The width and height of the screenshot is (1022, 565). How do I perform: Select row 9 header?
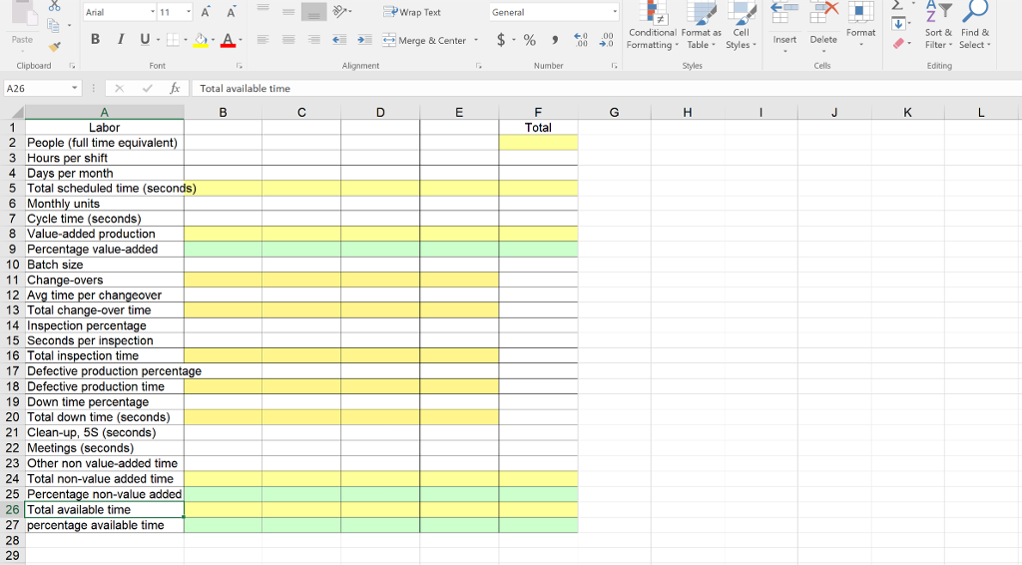coord(12,249)
